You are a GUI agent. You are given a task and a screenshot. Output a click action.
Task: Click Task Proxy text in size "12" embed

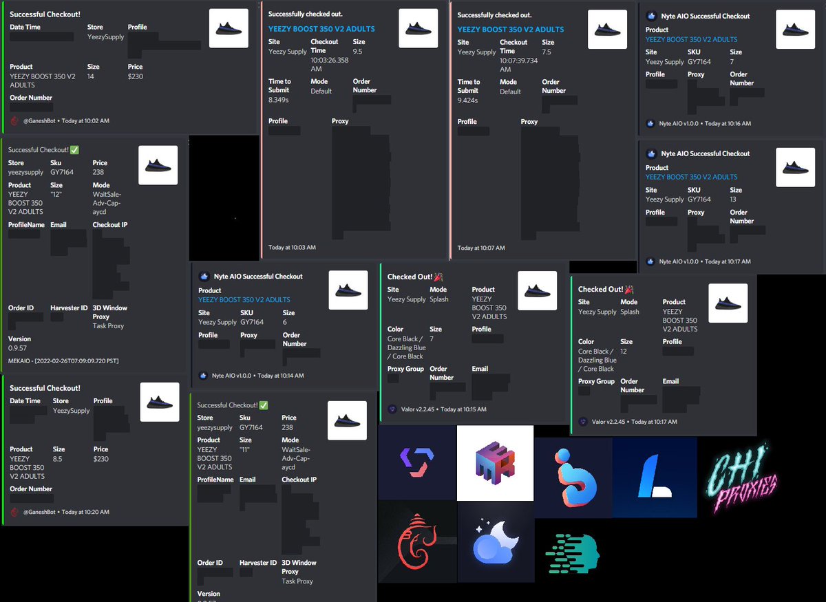[x=108, y=326]
